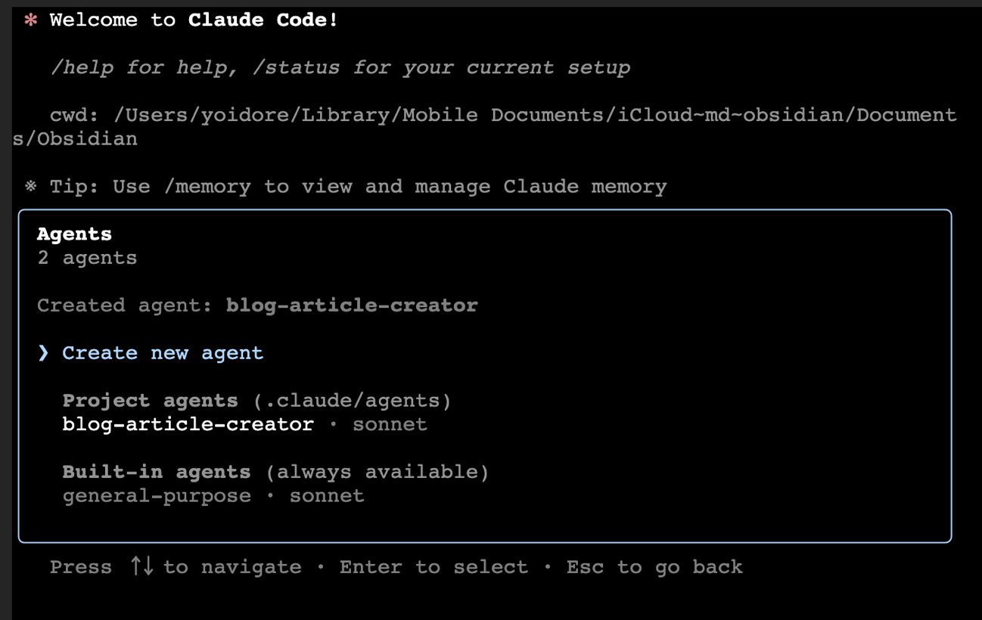Click sonnet model label beside blog-article-creator
The image size is (982, 620).
[x=390, y=424]
